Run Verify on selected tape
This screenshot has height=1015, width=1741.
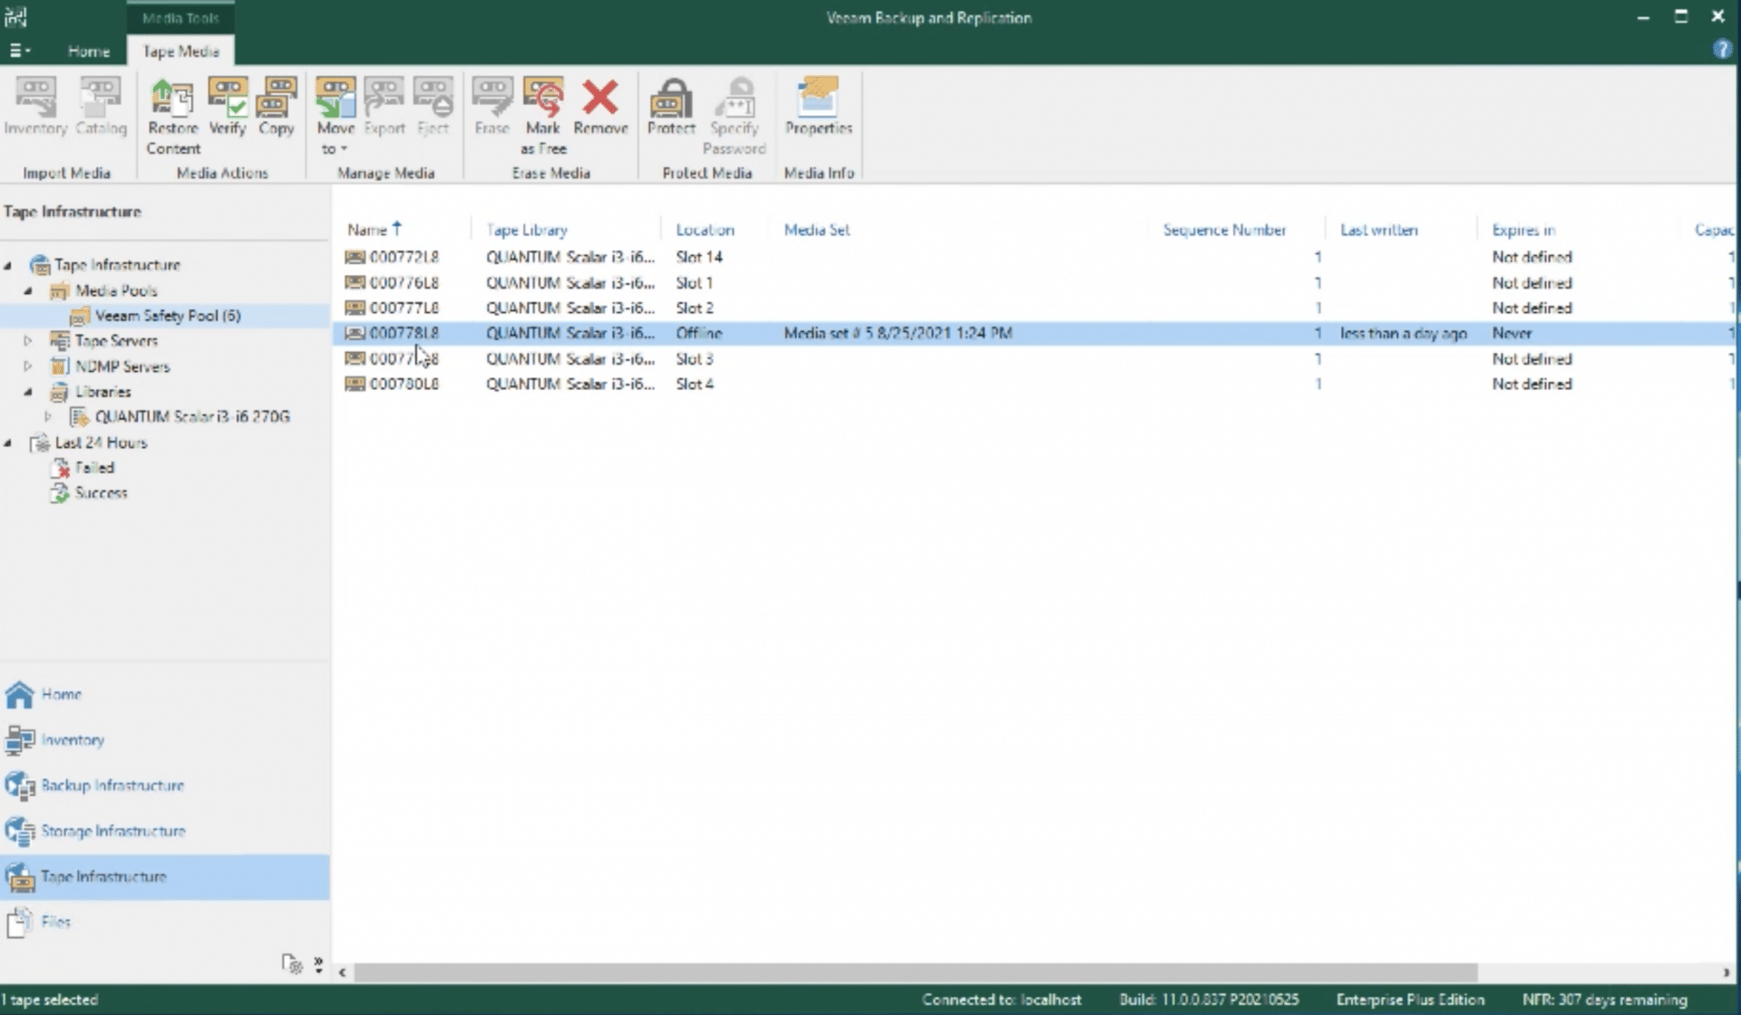[227, 107]
